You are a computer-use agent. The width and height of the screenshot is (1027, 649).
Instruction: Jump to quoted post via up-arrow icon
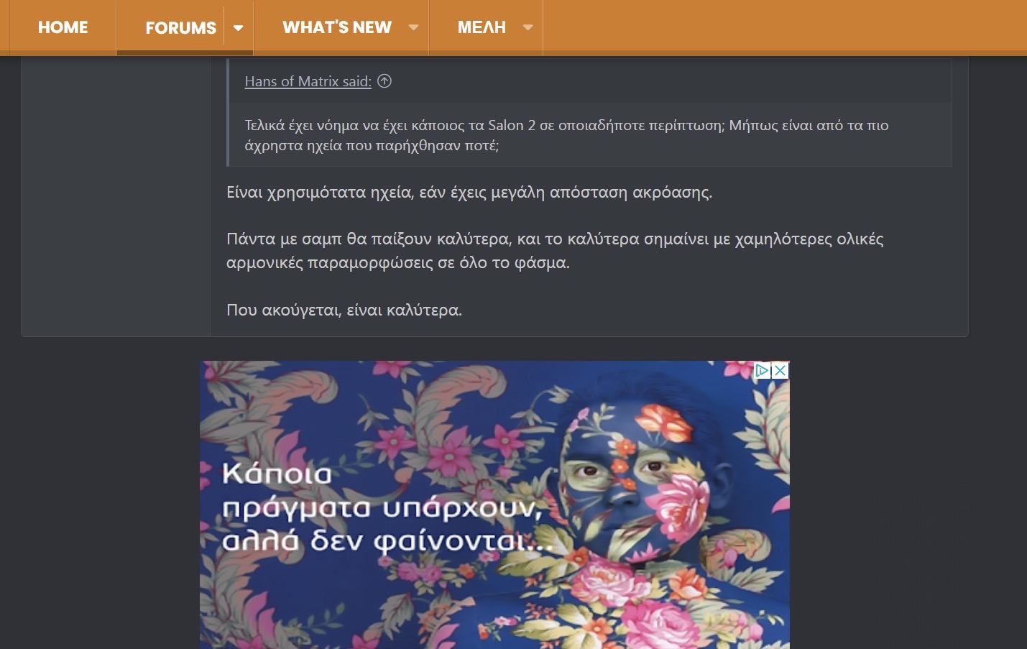[384, 81]
